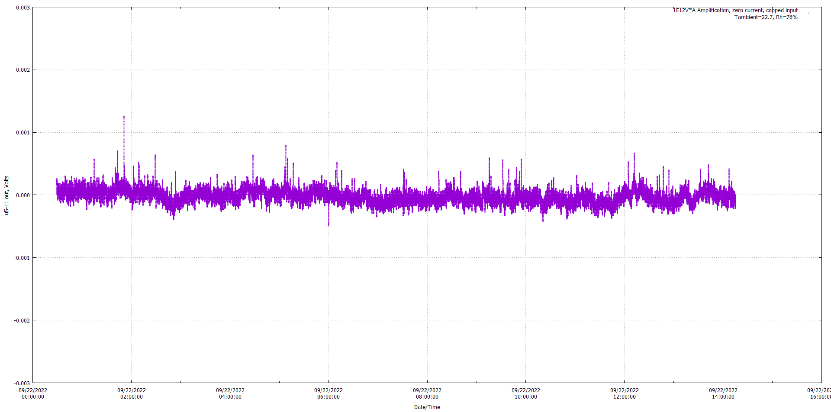831x412 pixels.
Task: Click the 00:00:00 time tick label
Action: [x=33, y=397]
